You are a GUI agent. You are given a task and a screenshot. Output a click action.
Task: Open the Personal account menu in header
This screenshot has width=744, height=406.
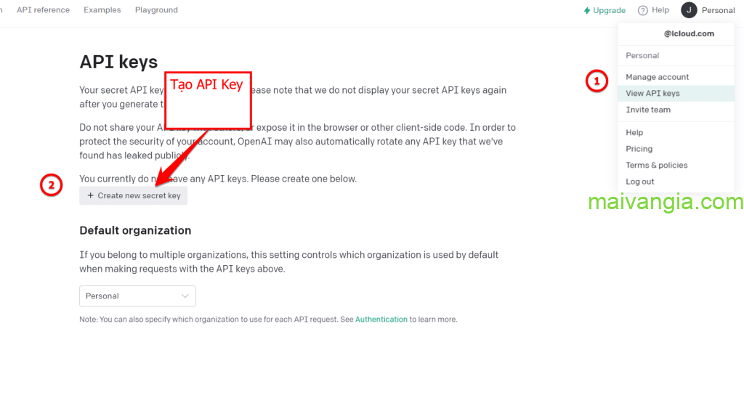(x=717, y=10)
